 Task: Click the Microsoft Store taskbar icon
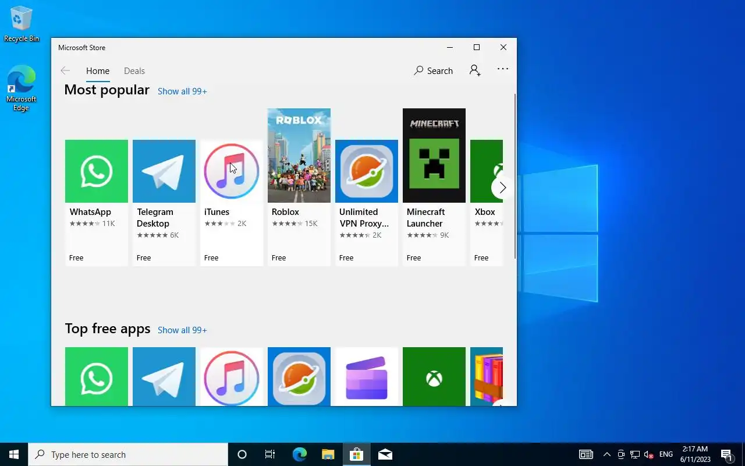[356, 454]
